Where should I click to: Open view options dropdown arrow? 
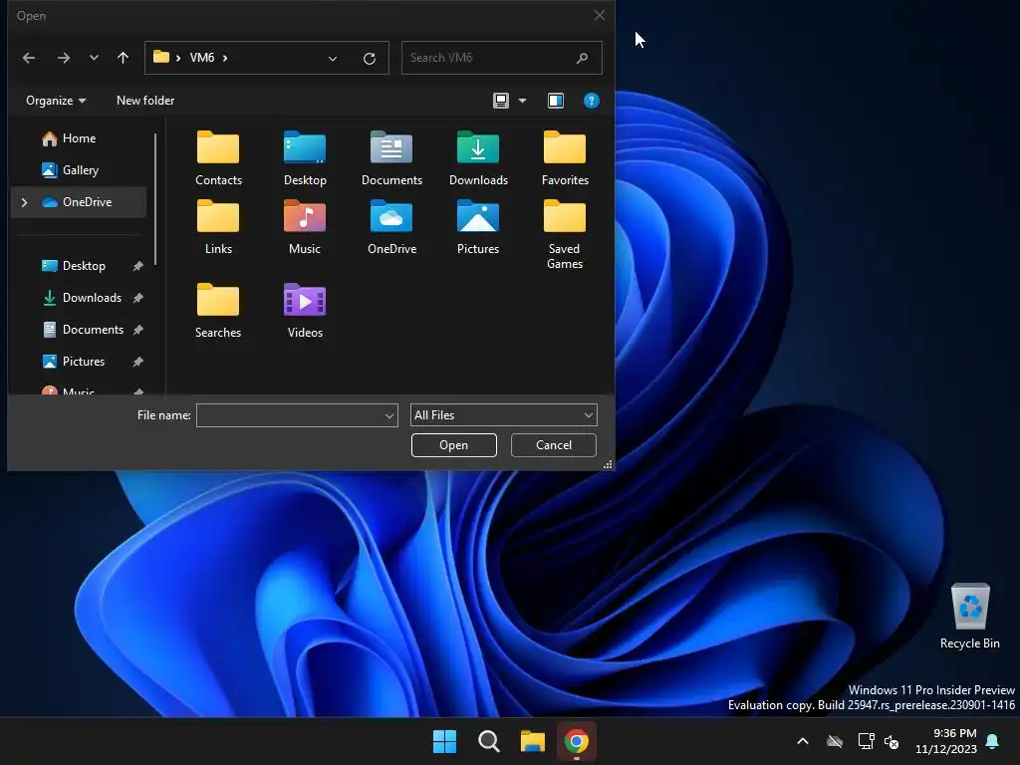point(522,101)
